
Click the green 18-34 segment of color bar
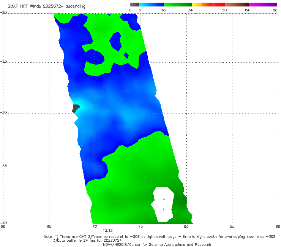(x=178, y=5)
